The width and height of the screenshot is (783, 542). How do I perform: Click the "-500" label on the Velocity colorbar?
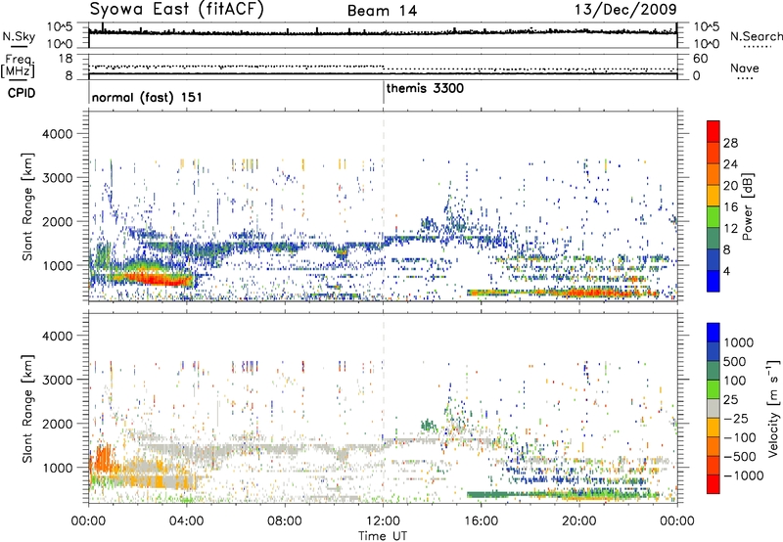(739, 456)
